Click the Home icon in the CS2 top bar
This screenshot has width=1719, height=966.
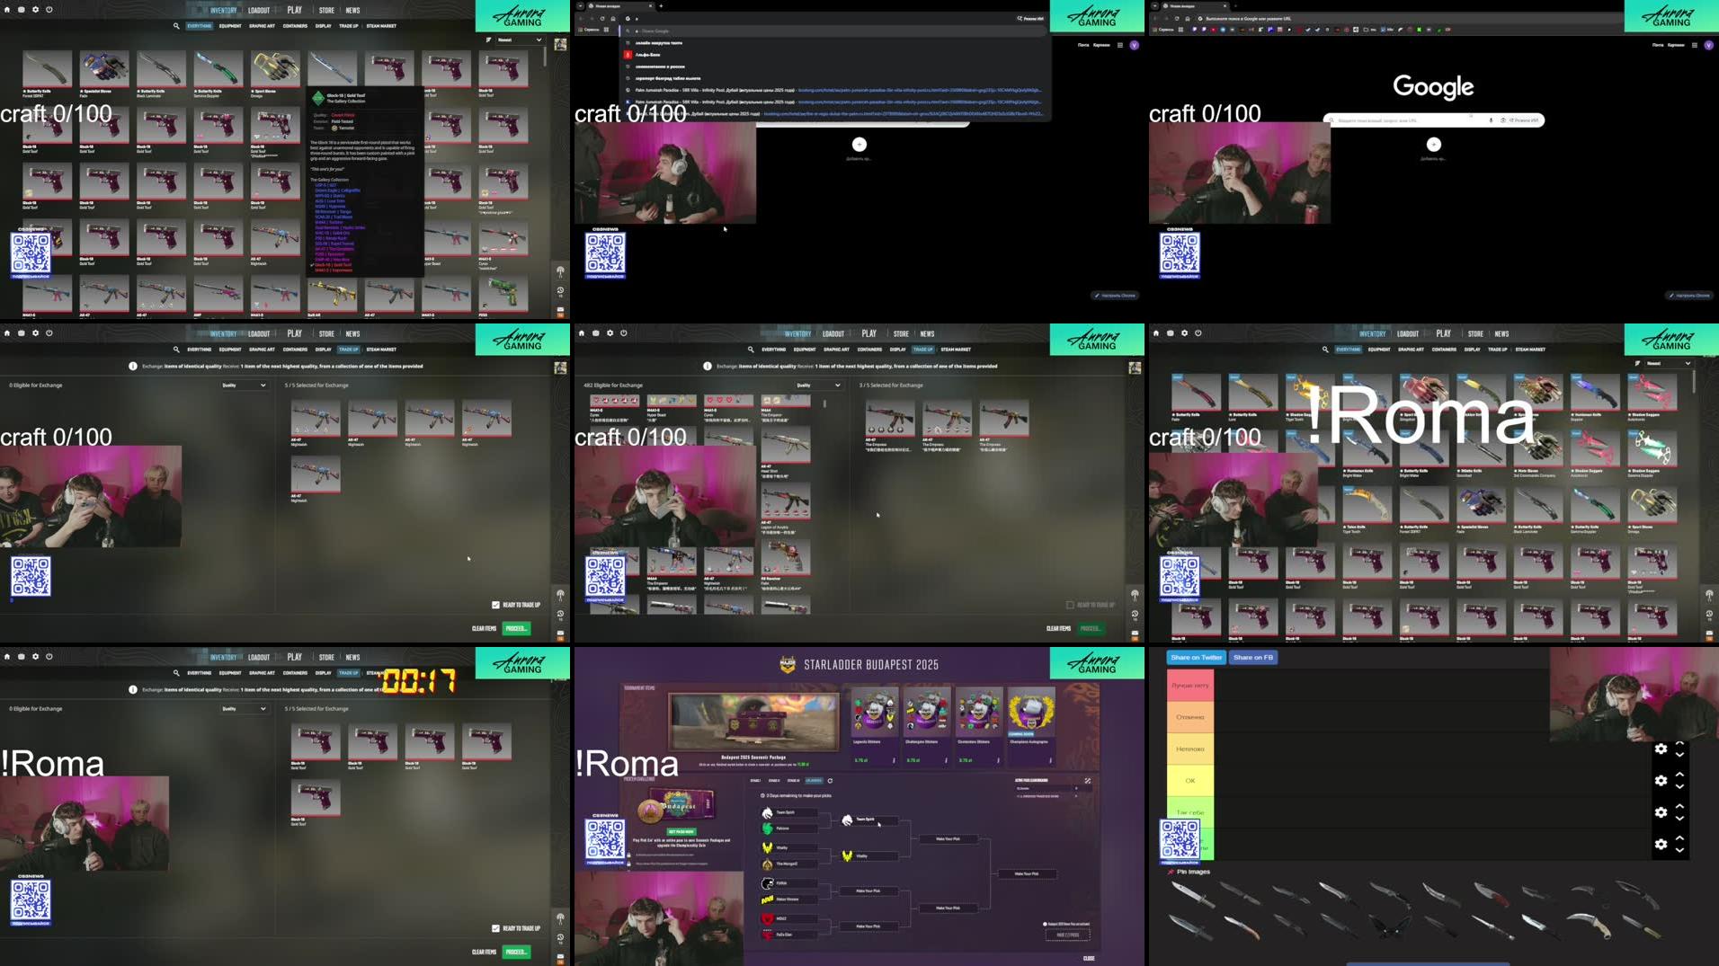[x=7, y=9]
